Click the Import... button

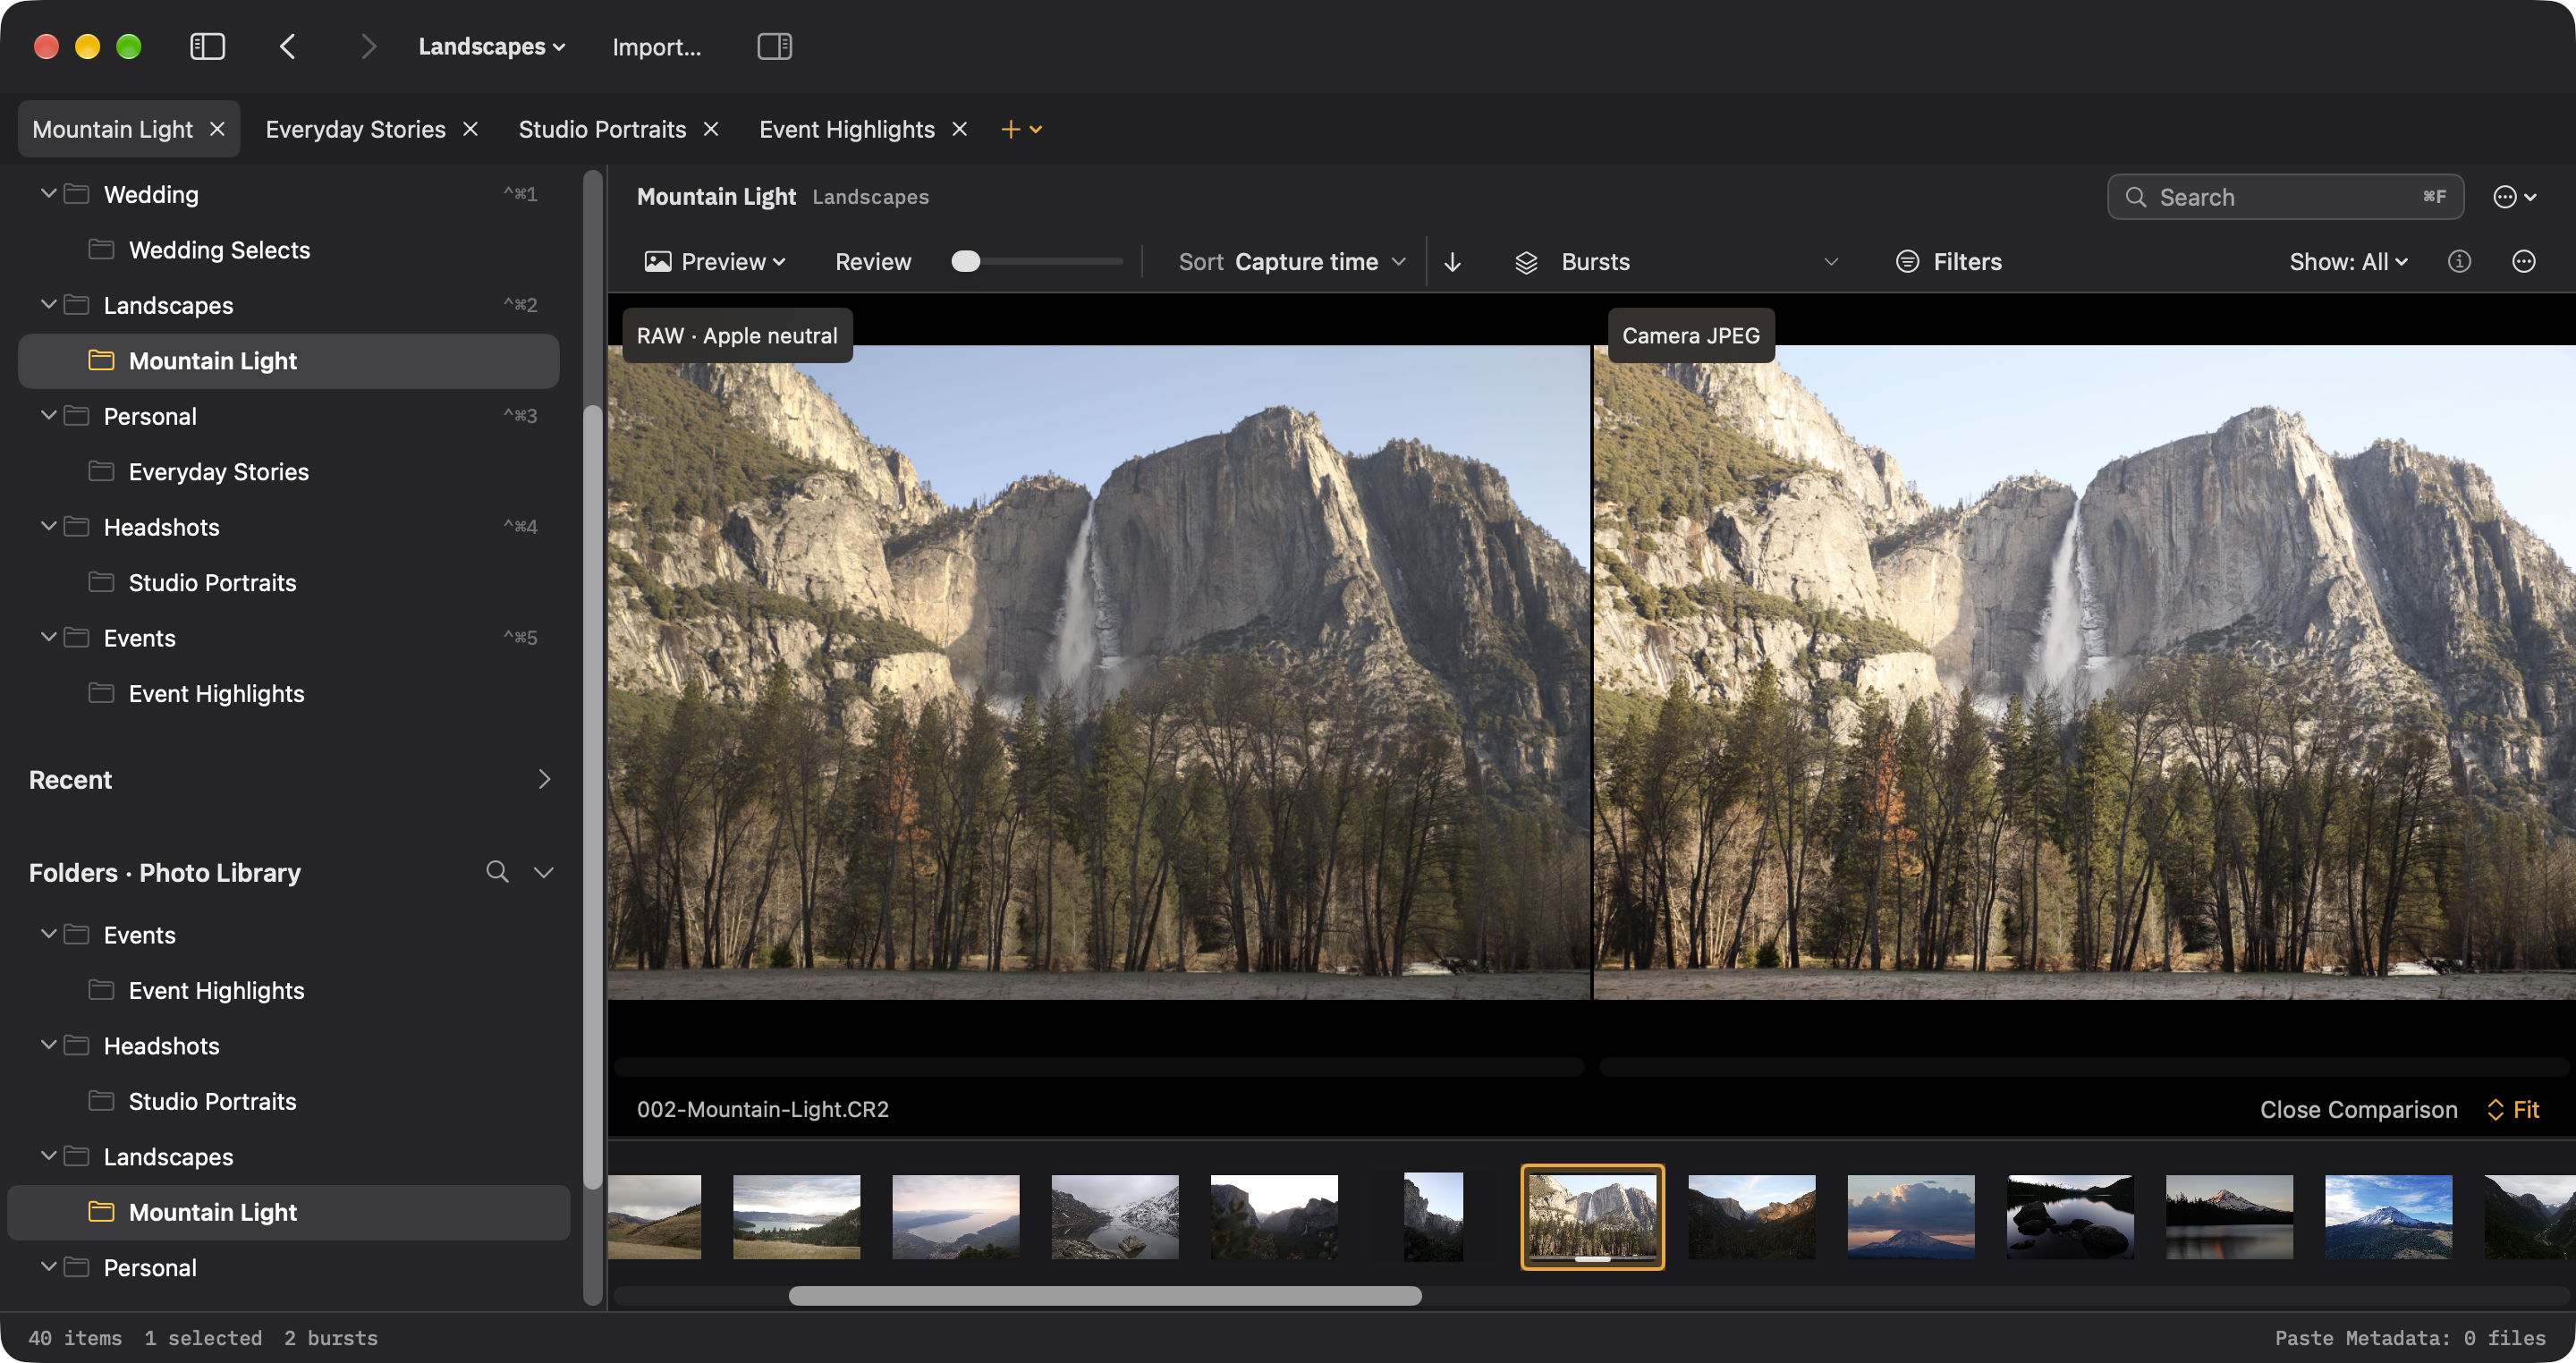point(656,47)
